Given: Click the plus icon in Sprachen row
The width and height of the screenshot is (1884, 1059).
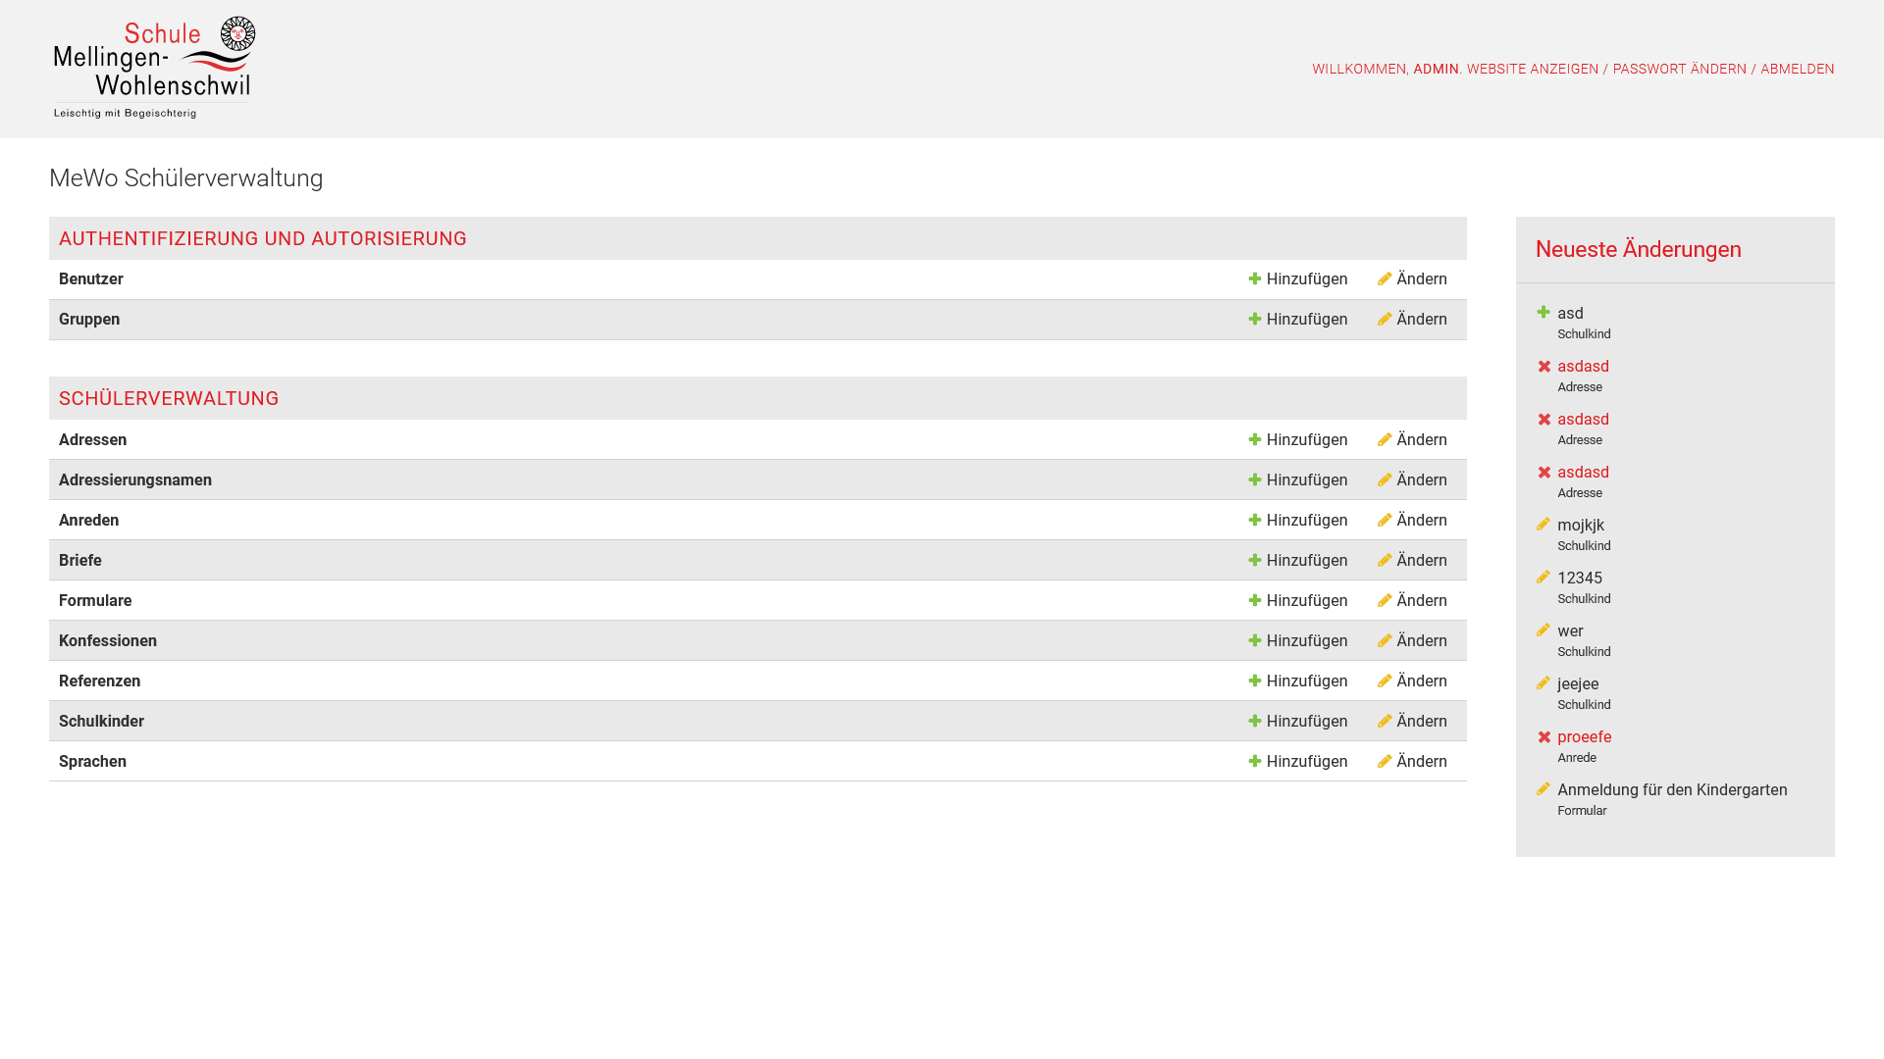Looking at the screenshot, I should pyautogui.click(x=1255, y=762).
